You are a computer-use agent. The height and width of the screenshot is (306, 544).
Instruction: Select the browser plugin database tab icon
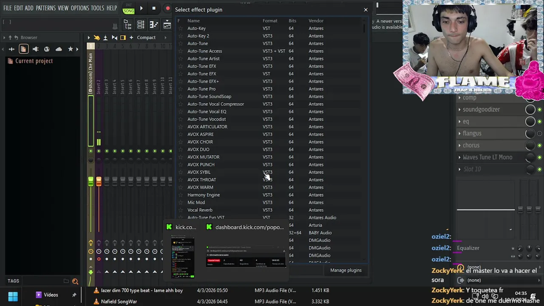[35, 49]
